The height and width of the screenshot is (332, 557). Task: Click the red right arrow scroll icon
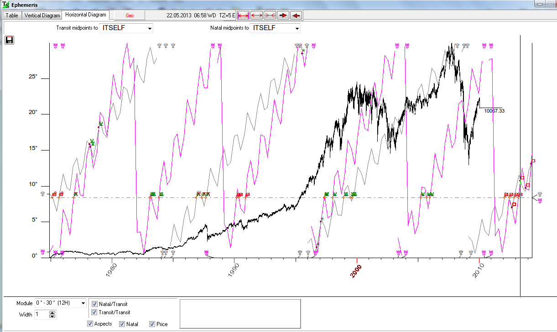(283, 16)
